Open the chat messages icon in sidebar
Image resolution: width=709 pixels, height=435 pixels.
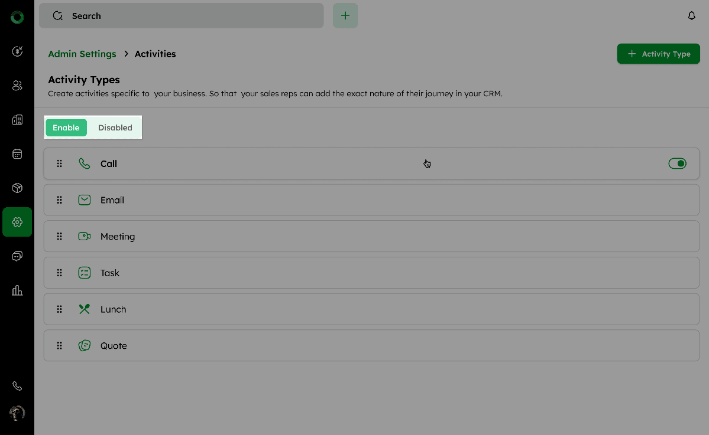(17, 256)
